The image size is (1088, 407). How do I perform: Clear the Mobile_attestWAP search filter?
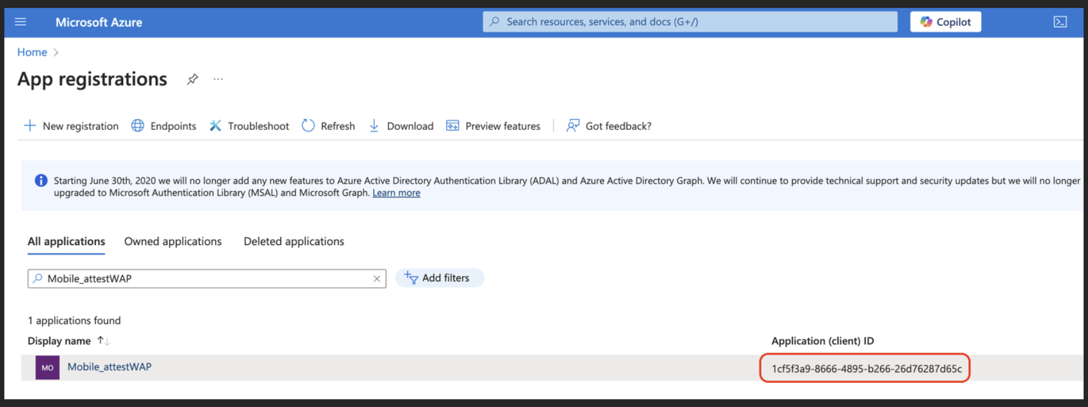pyautogui.click(x=377, y=278)
